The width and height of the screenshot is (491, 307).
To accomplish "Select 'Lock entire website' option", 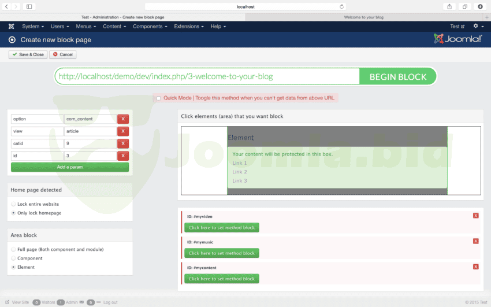I will pyautogui.click(x=13, y=204).
